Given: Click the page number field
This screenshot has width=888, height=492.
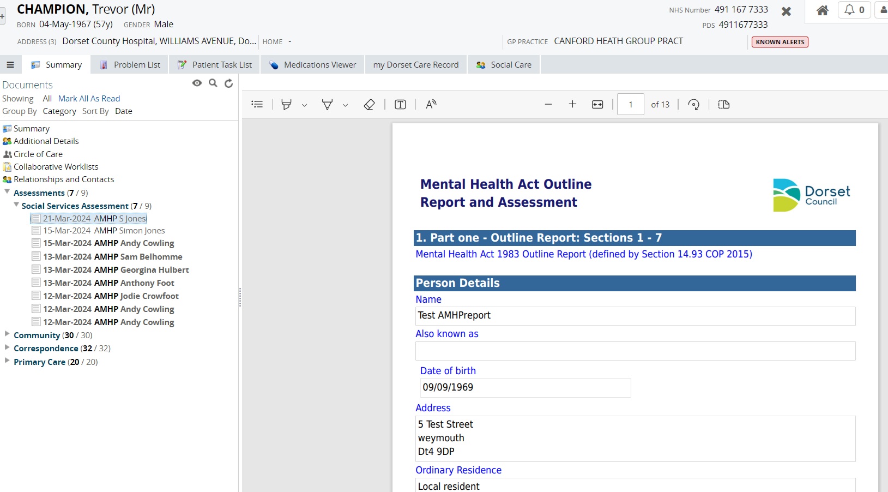Looking at the screenshot, I should pyautogui.click(x=631, y=104).
